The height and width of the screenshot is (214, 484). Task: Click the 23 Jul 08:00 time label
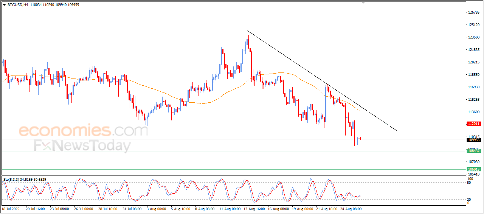[59, 209]
